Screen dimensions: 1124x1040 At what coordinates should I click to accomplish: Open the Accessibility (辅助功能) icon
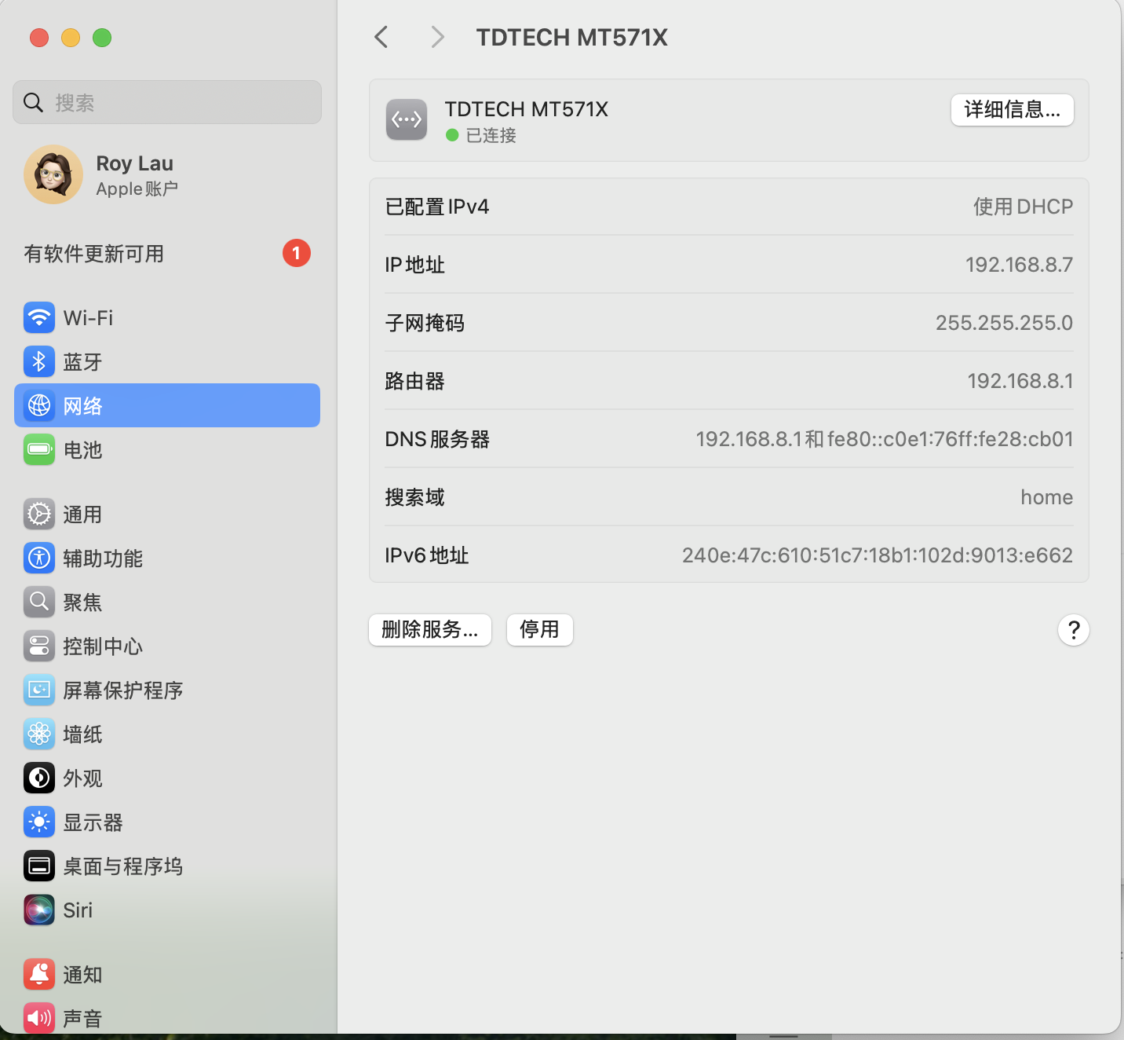39,558
